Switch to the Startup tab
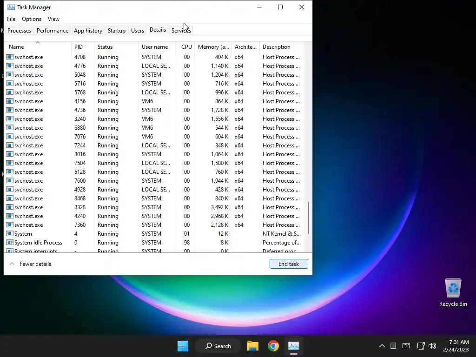 click(x=117, y=31)
